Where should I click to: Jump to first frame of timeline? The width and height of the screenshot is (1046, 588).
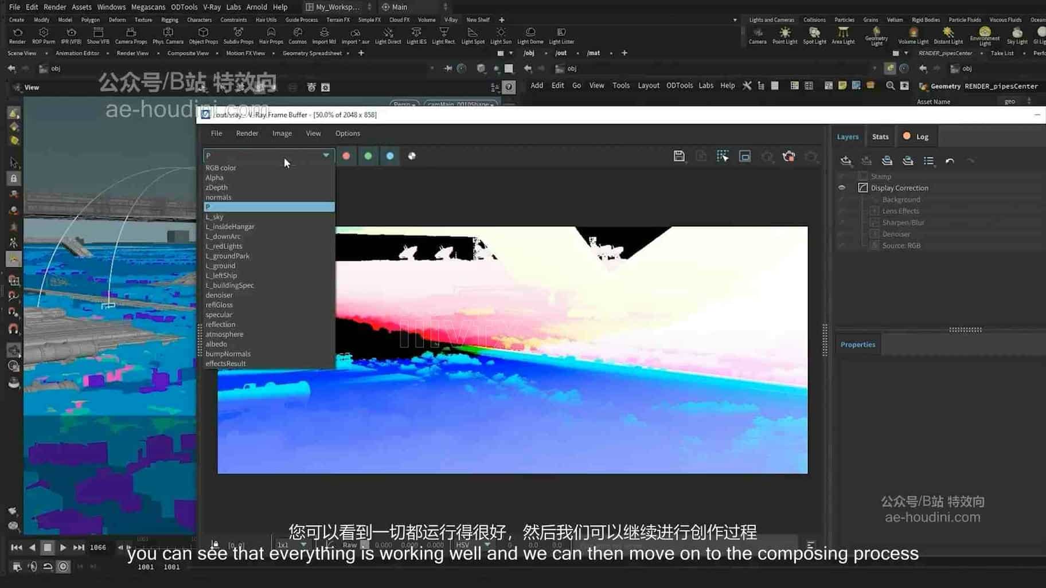(x=17, y=547)
